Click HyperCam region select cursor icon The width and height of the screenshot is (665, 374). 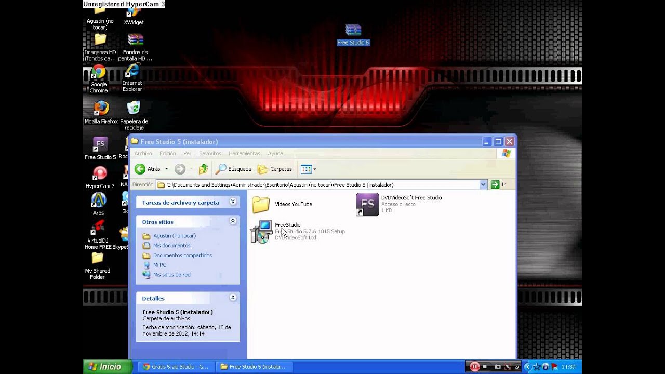tap(508, 367)
